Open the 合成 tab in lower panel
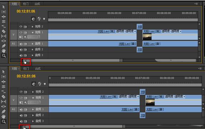The width and height of the screenshot is (205, 129). [37, 69]
